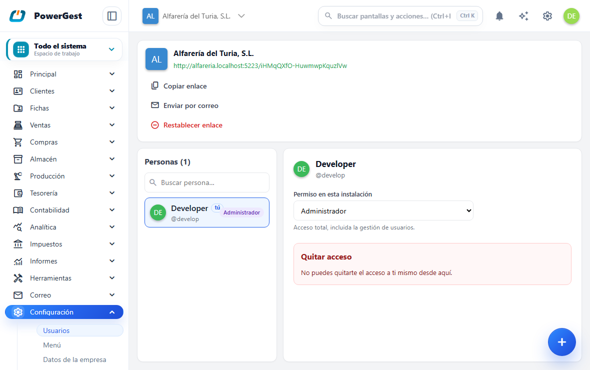Expand the Almacén section chevron
The height and width of the screenshot is (370, 590).
tap(112, 159)
